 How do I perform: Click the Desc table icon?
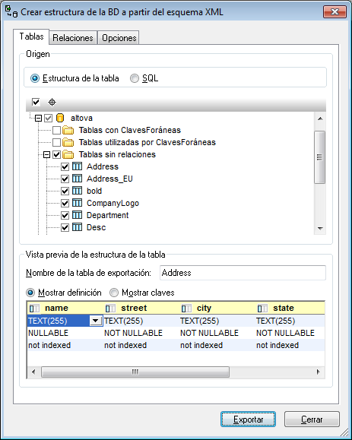point(78,227)
